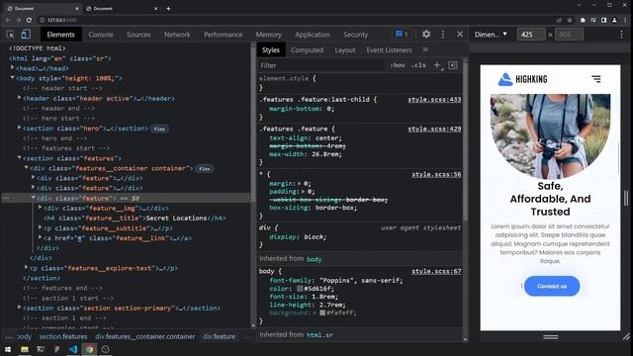Click the New Style Rule plus icon
Screen dimensions: 633x356
pyautogui.click(x=437, y=65)
